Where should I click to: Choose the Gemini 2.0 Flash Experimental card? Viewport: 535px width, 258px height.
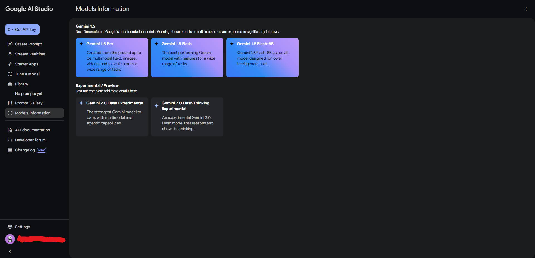(112, 117)
